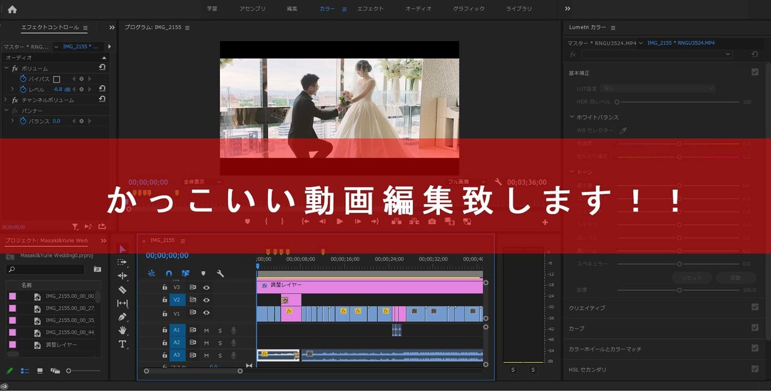The image size is (771, 392).
Task: Solo the A2 audio track
Action: [x=220, y=343]
